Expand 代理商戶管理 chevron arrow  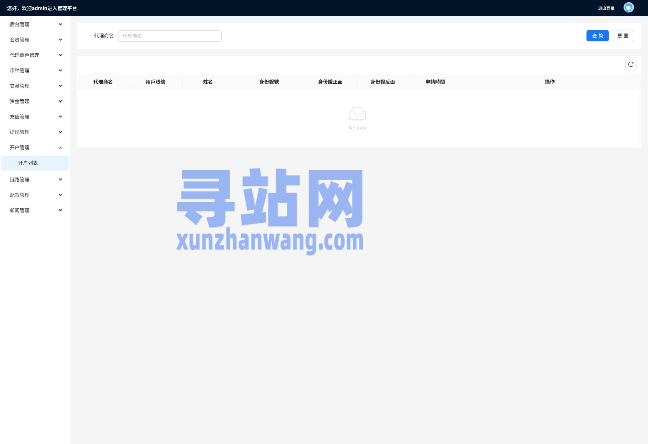click(60, 55)
